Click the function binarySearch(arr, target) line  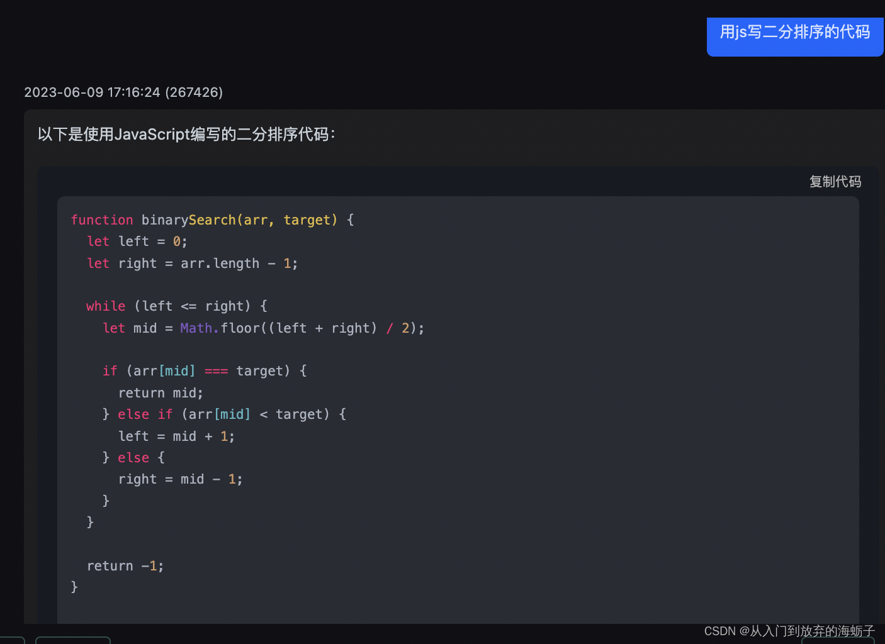tap(212, 220)
